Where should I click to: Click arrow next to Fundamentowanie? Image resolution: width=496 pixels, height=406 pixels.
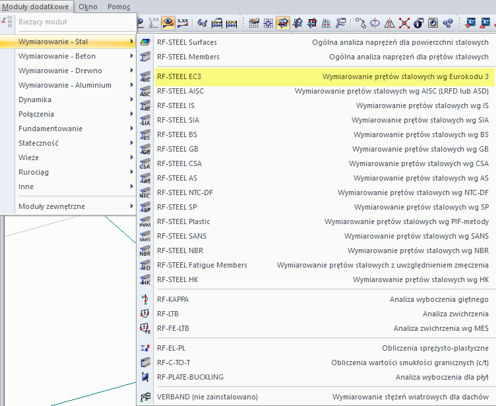click(x=132, y=129)
